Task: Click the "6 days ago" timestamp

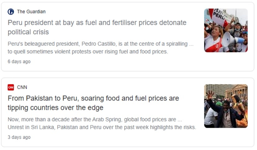Action: pos(19,62)
